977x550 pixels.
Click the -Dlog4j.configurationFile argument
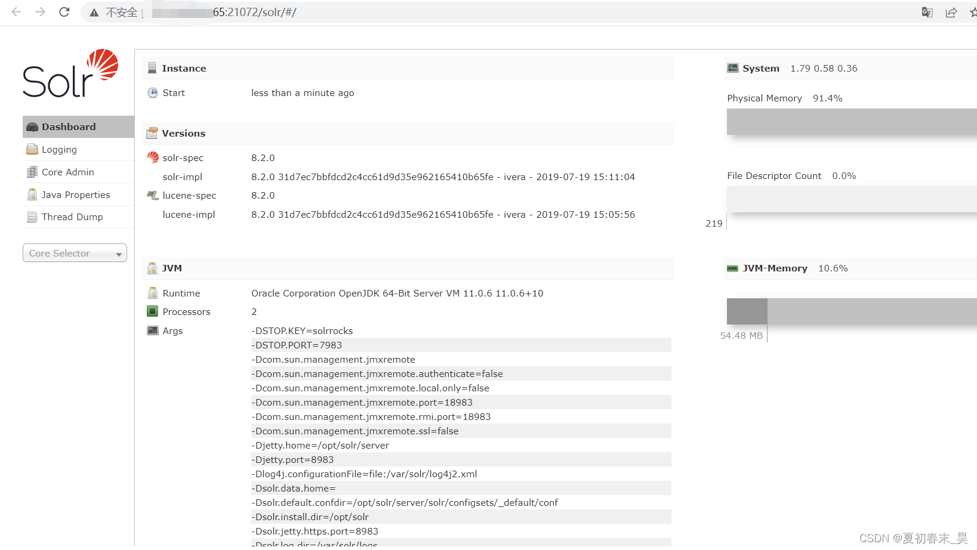365,474
